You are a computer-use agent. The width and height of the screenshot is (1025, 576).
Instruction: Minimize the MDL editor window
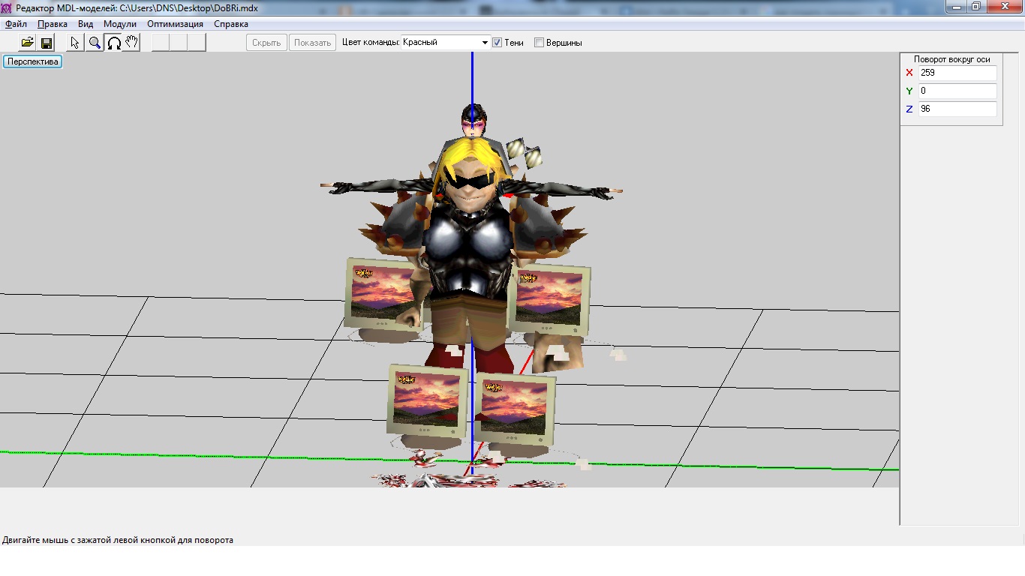pos(955,6)
